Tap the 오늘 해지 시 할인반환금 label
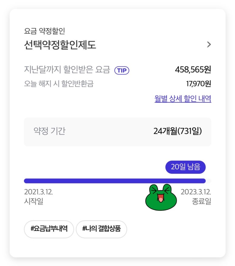Viewport: 235px width, 266px height. [59, 84]
